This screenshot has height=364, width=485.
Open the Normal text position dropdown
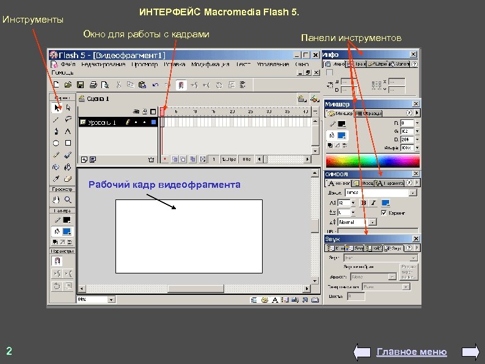(373, 222)
